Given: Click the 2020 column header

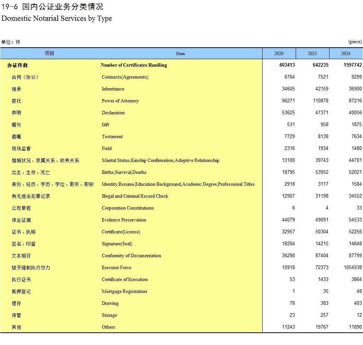Looking at the screenshot, I should pos(279,54).
